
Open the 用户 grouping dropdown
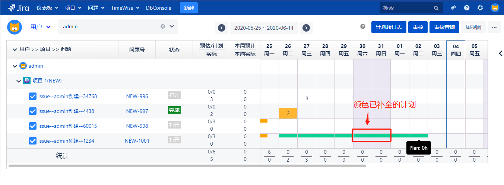click(x=40, y=27)
